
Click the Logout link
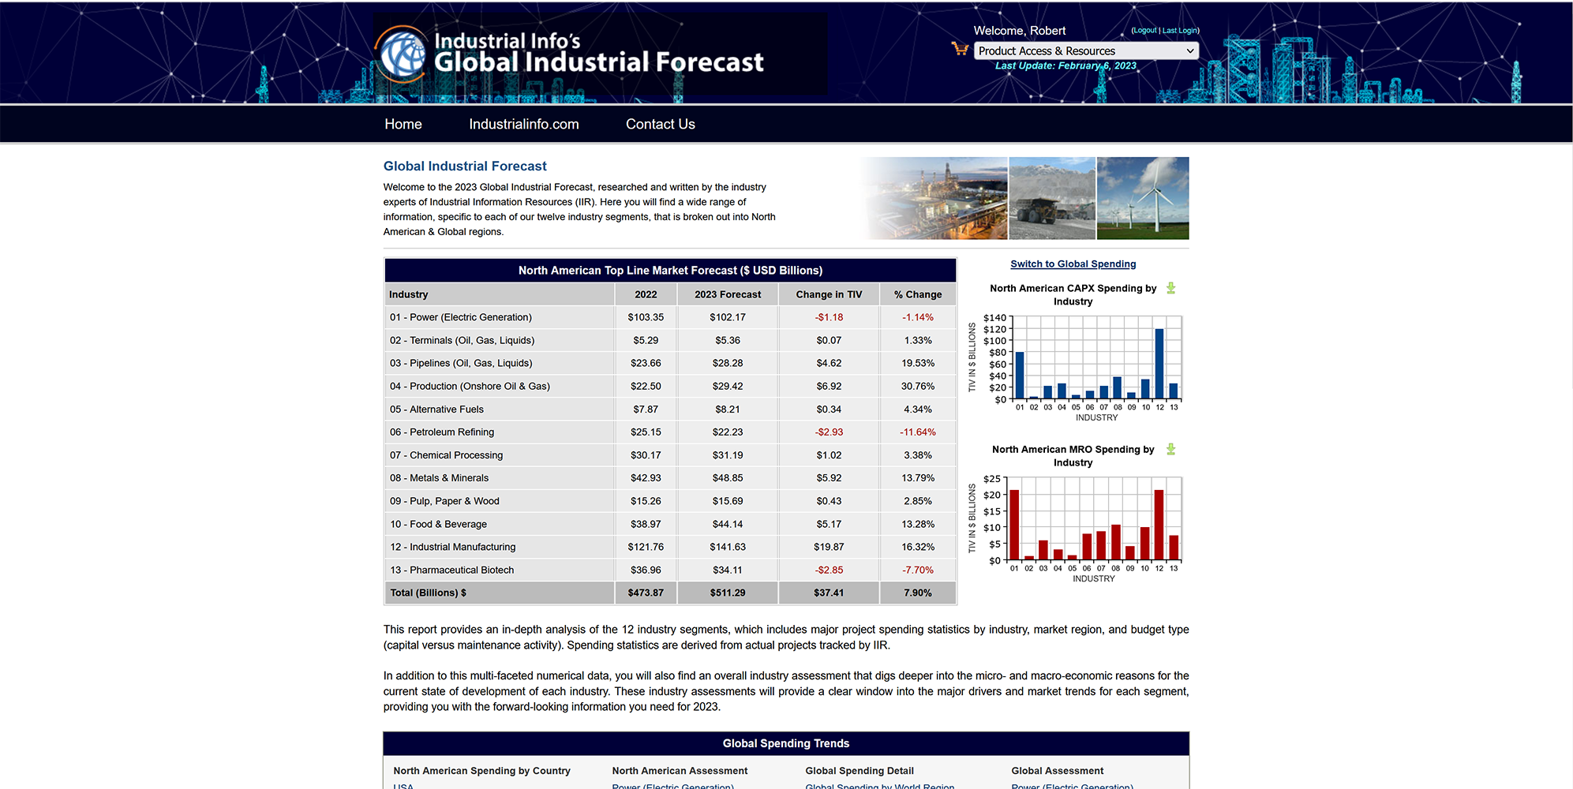[x=1144, y=31]
